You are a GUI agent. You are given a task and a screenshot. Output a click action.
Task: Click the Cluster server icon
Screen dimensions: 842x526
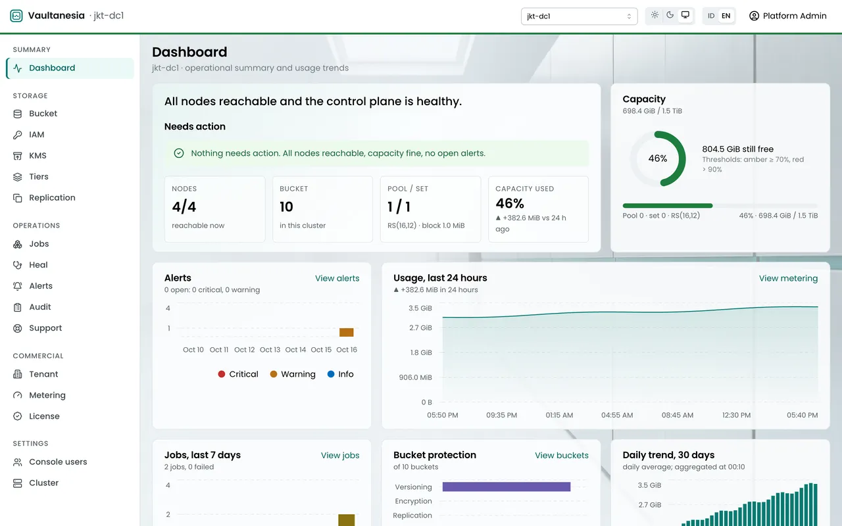point(18,483)
